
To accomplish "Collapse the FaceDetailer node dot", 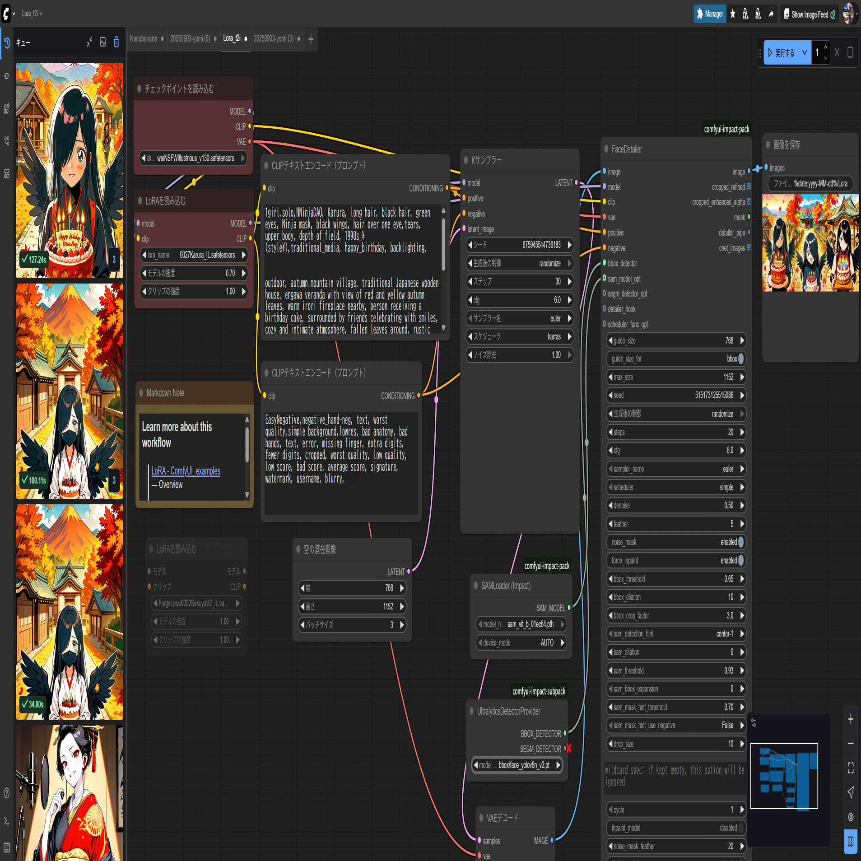I will pyautogui.click(x=606, y=149).
